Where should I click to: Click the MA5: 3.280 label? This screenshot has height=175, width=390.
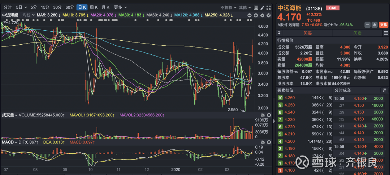(49, 15)
